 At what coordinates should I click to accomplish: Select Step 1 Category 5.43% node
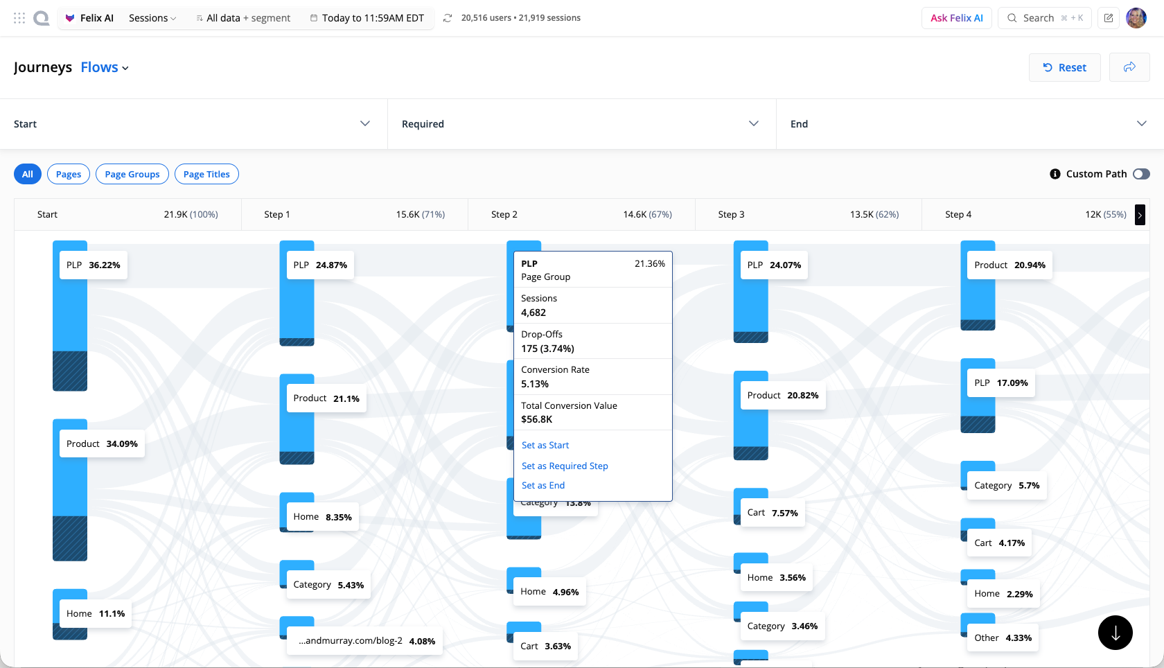328,585
